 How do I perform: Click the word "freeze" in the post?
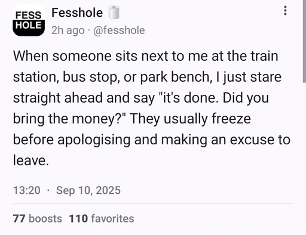coord(231,119)
